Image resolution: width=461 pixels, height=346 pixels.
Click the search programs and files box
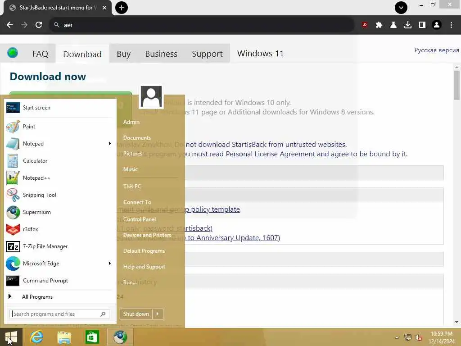tap(59, 314)
